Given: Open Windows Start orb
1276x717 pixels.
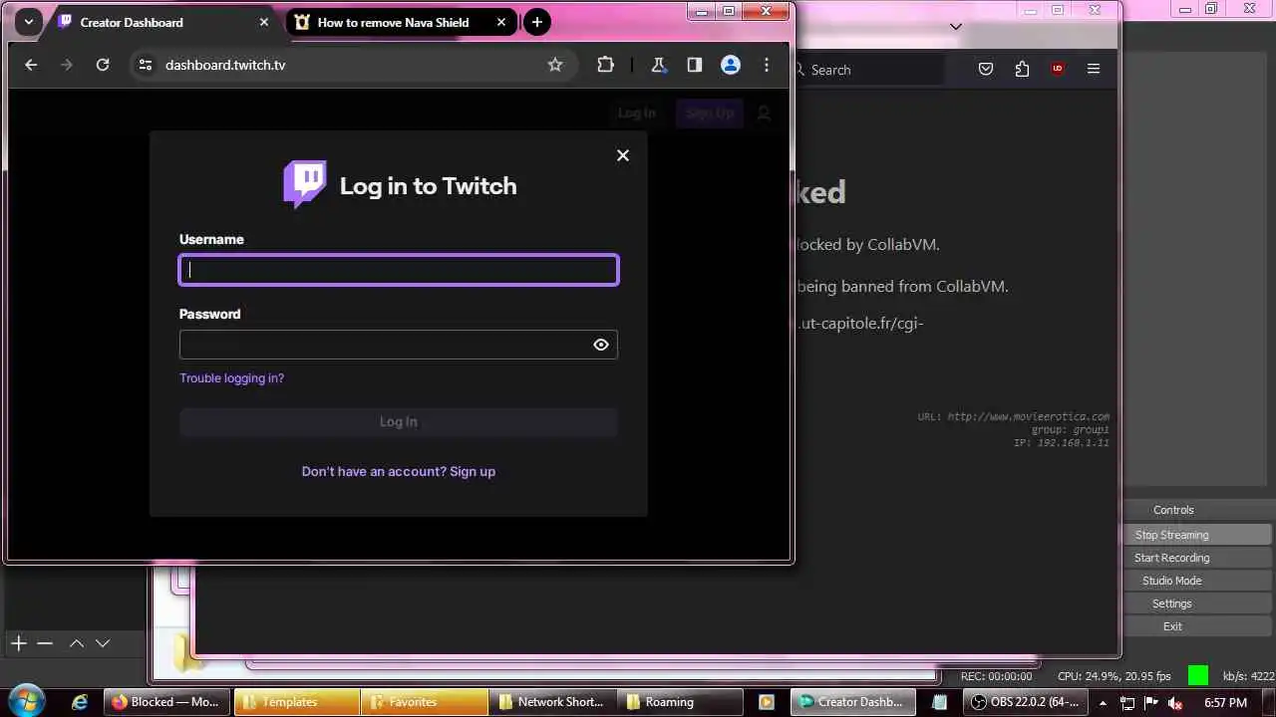Looking at the screenshot, I should [25, 702].
